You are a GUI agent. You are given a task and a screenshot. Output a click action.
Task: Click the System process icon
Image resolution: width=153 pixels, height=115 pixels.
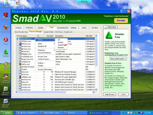tap(20, 69)
